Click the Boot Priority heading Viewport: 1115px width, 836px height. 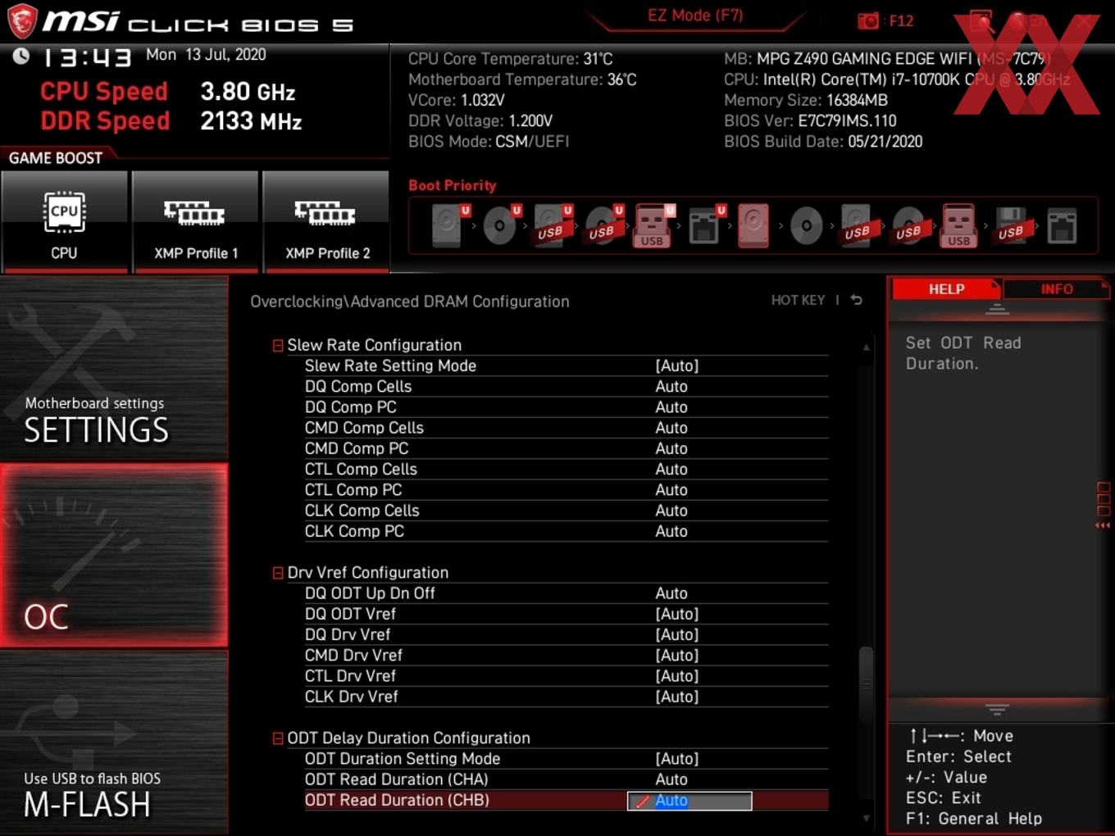(x=452, y=185)
